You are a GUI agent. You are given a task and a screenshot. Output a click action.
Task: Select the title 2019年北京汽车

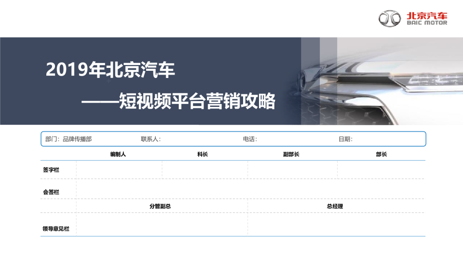pos(110,70)
